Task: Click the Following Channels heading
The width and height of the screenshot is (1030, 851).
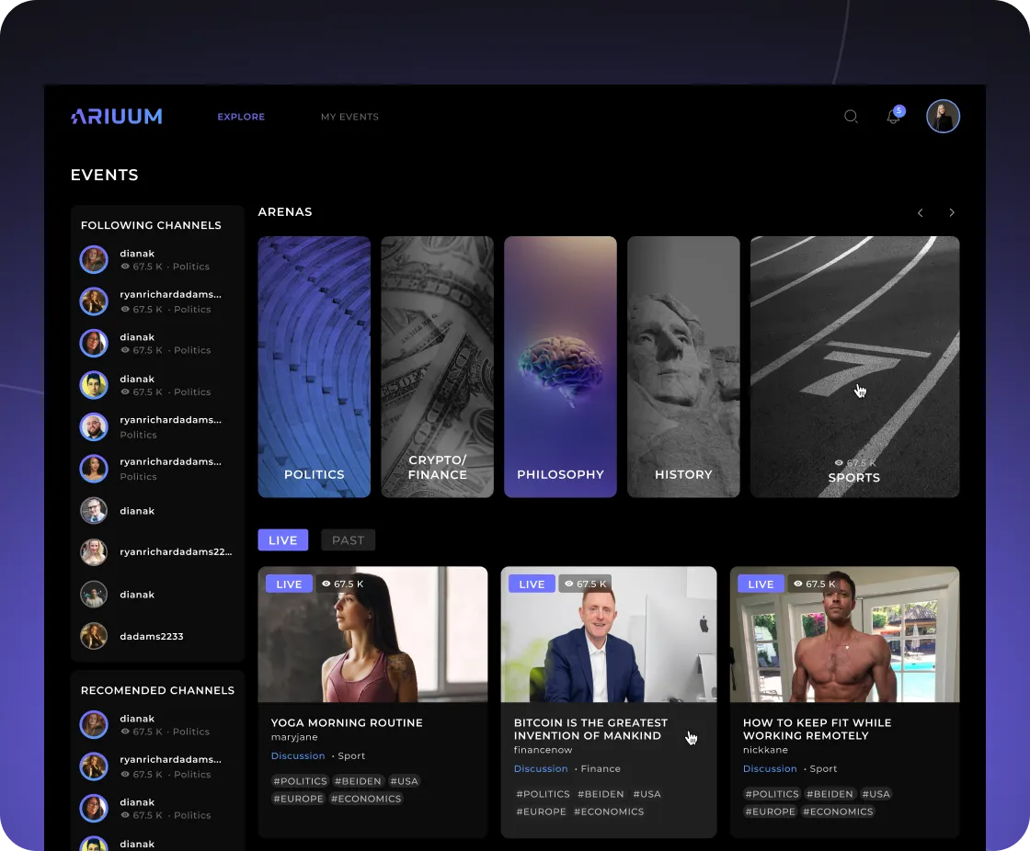Action: pyautogui.click(x=151, y=225)
